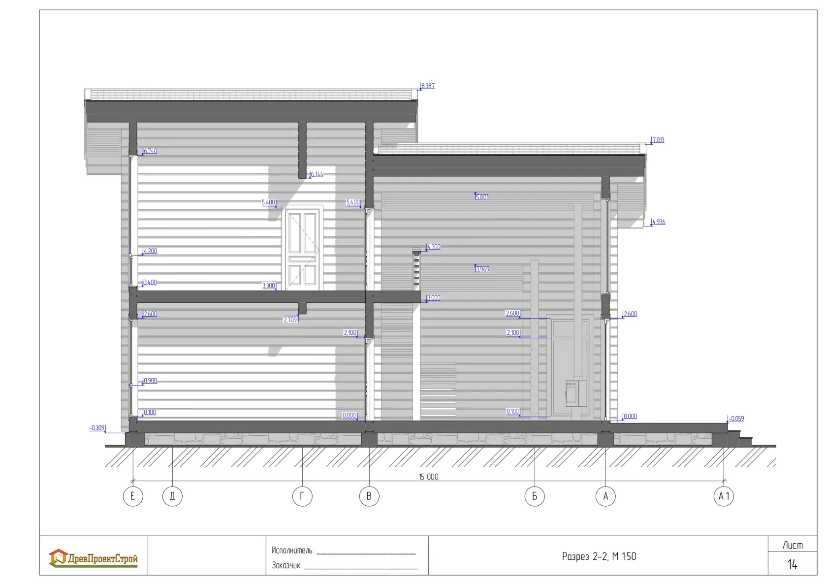827x585 pixels.
Task: Click the -0,309 ground elevation mark
Action: [97, 428]
